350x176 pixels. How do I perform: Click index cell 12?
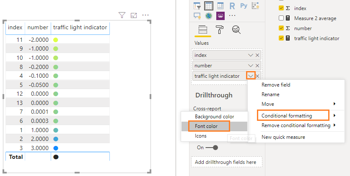(15, 94)
